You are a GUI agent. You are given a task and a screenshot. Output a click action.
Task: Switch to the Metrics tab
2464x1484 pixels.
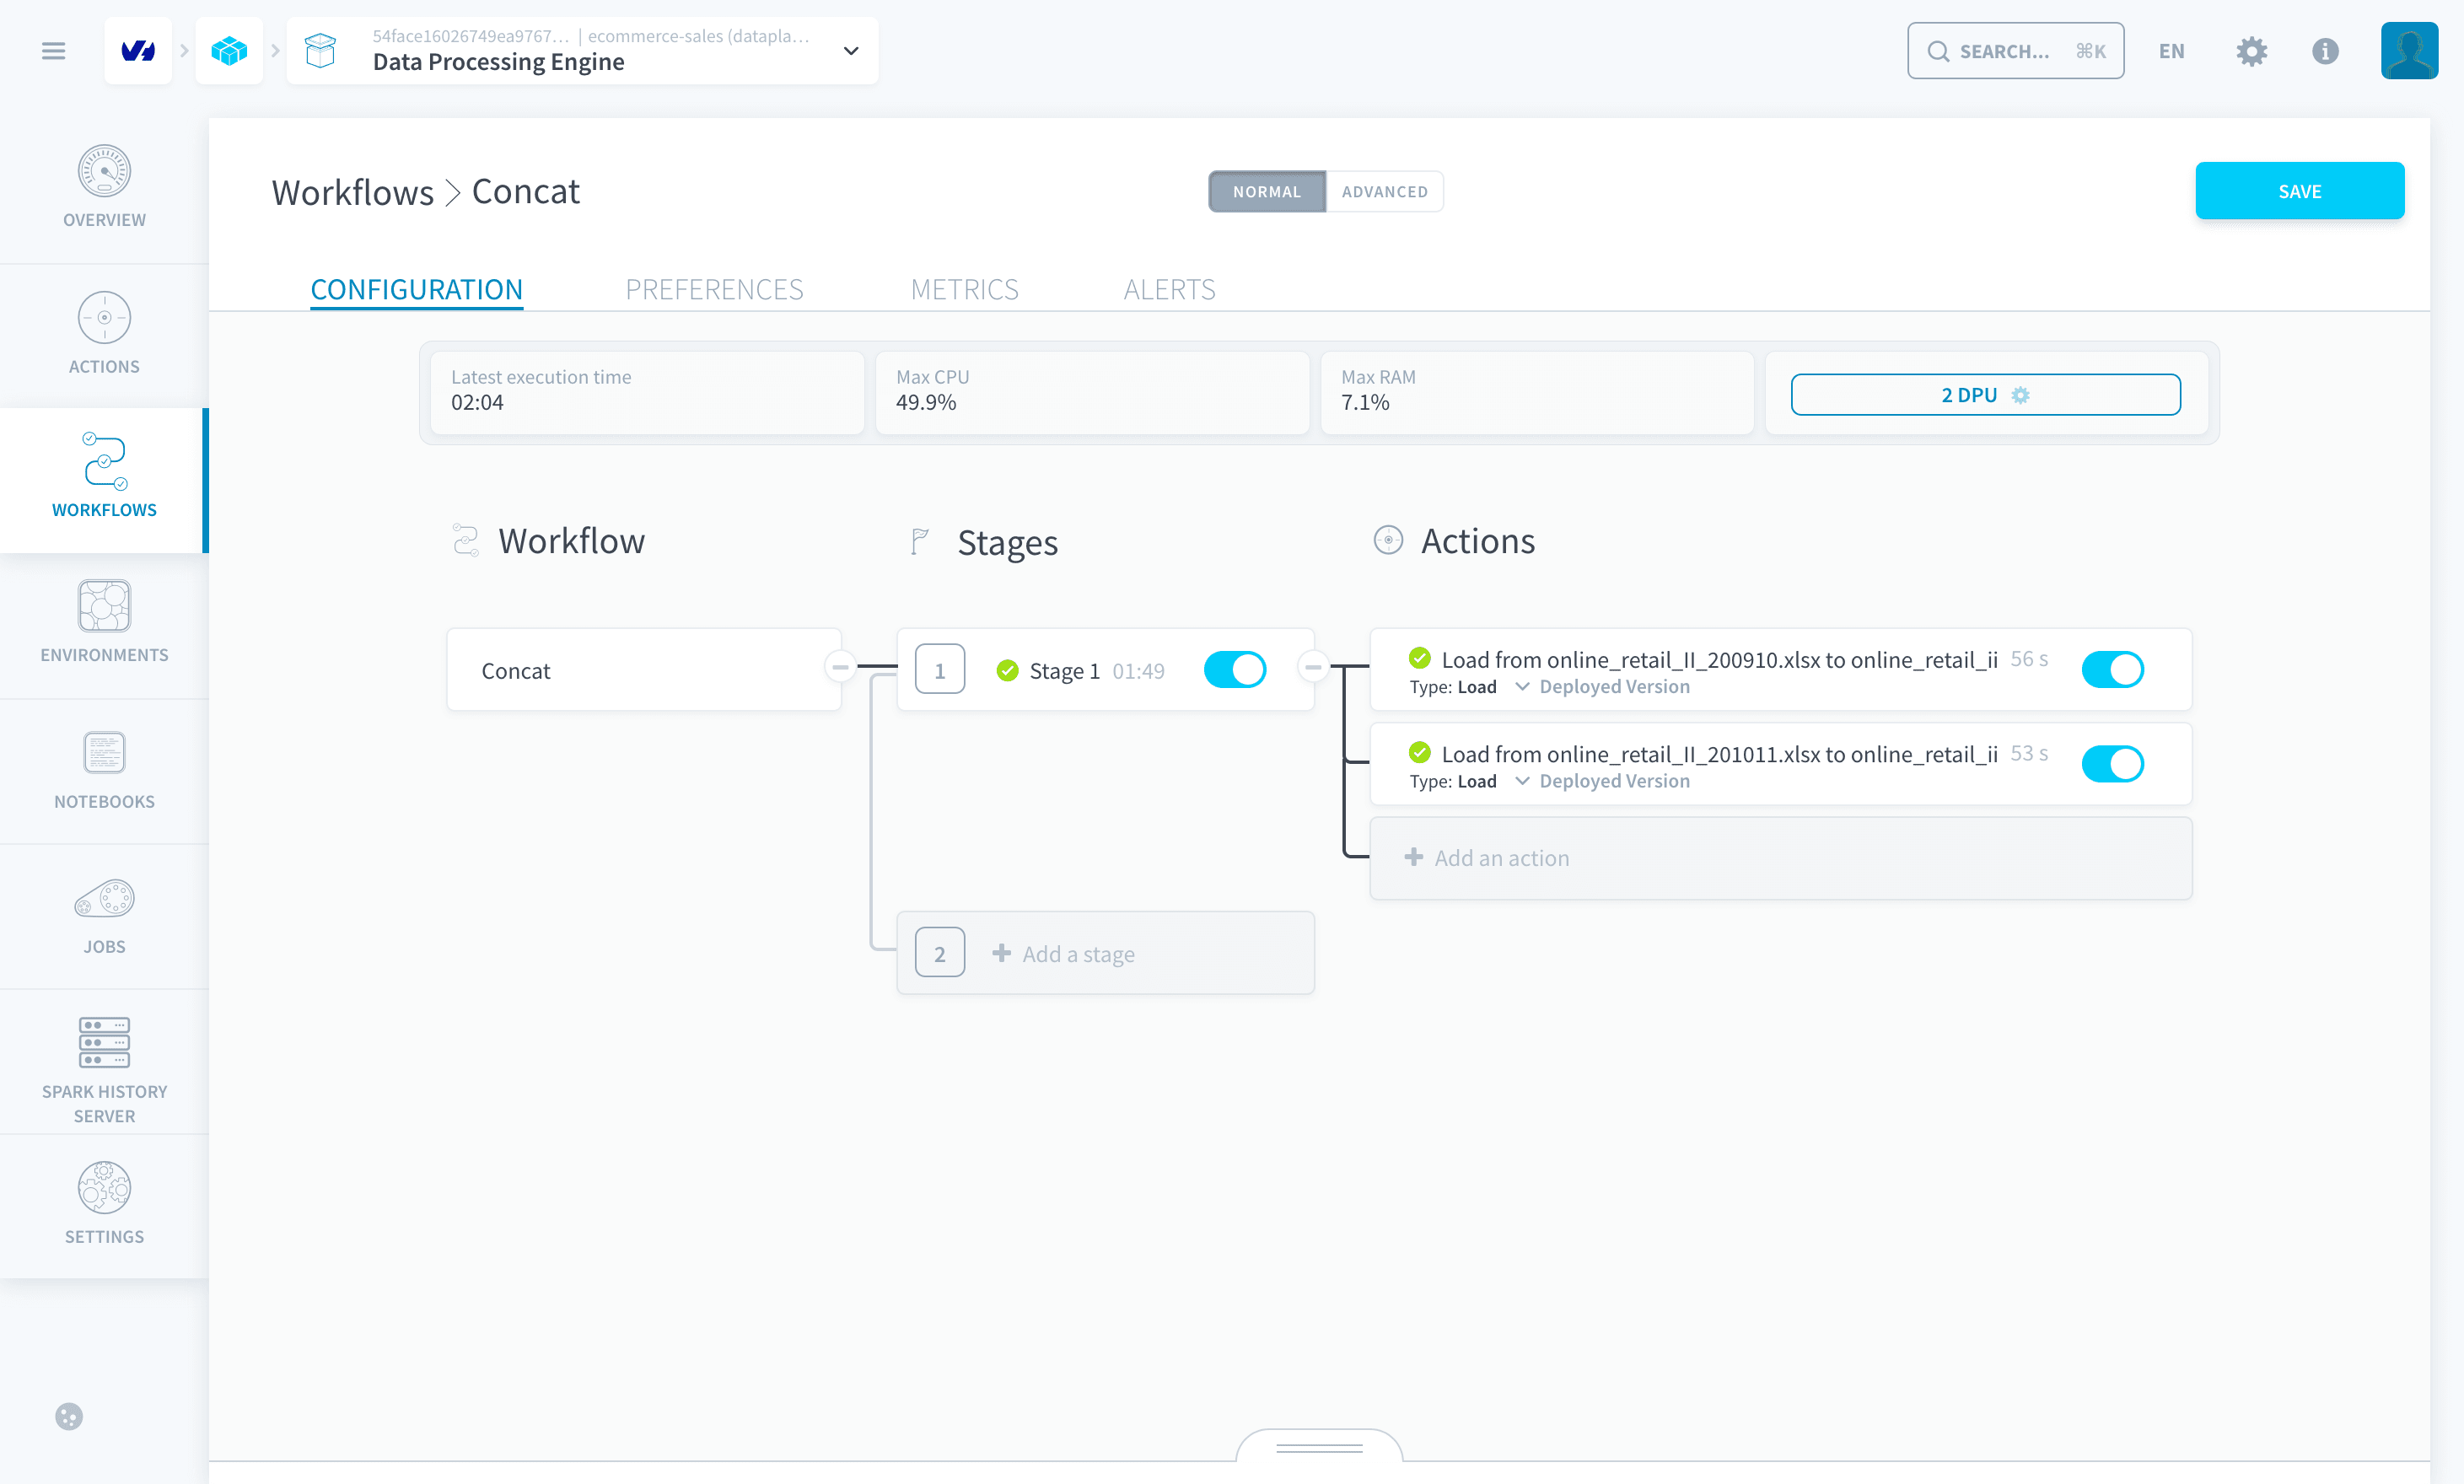click(964, 290)
